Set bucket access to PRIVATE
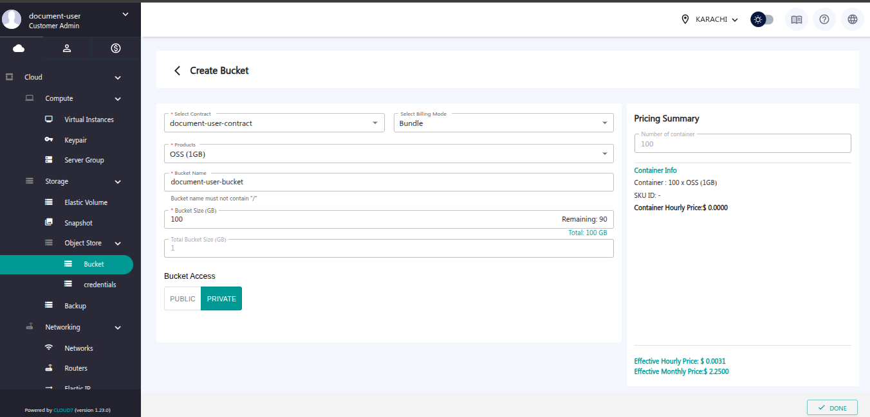 221,299
